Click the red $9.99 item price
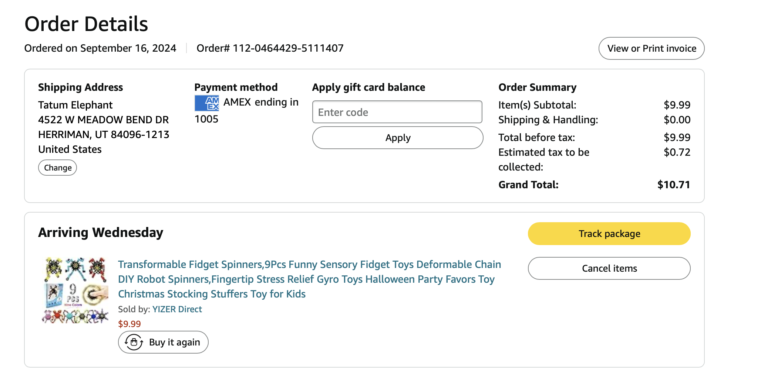The image size is (771, 375). (x=129, y=324)
